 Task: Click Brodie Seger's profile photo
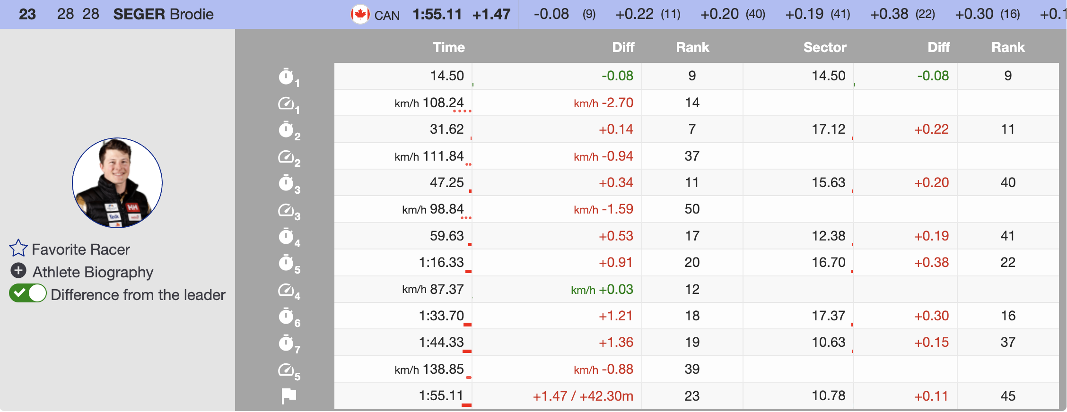117,183
